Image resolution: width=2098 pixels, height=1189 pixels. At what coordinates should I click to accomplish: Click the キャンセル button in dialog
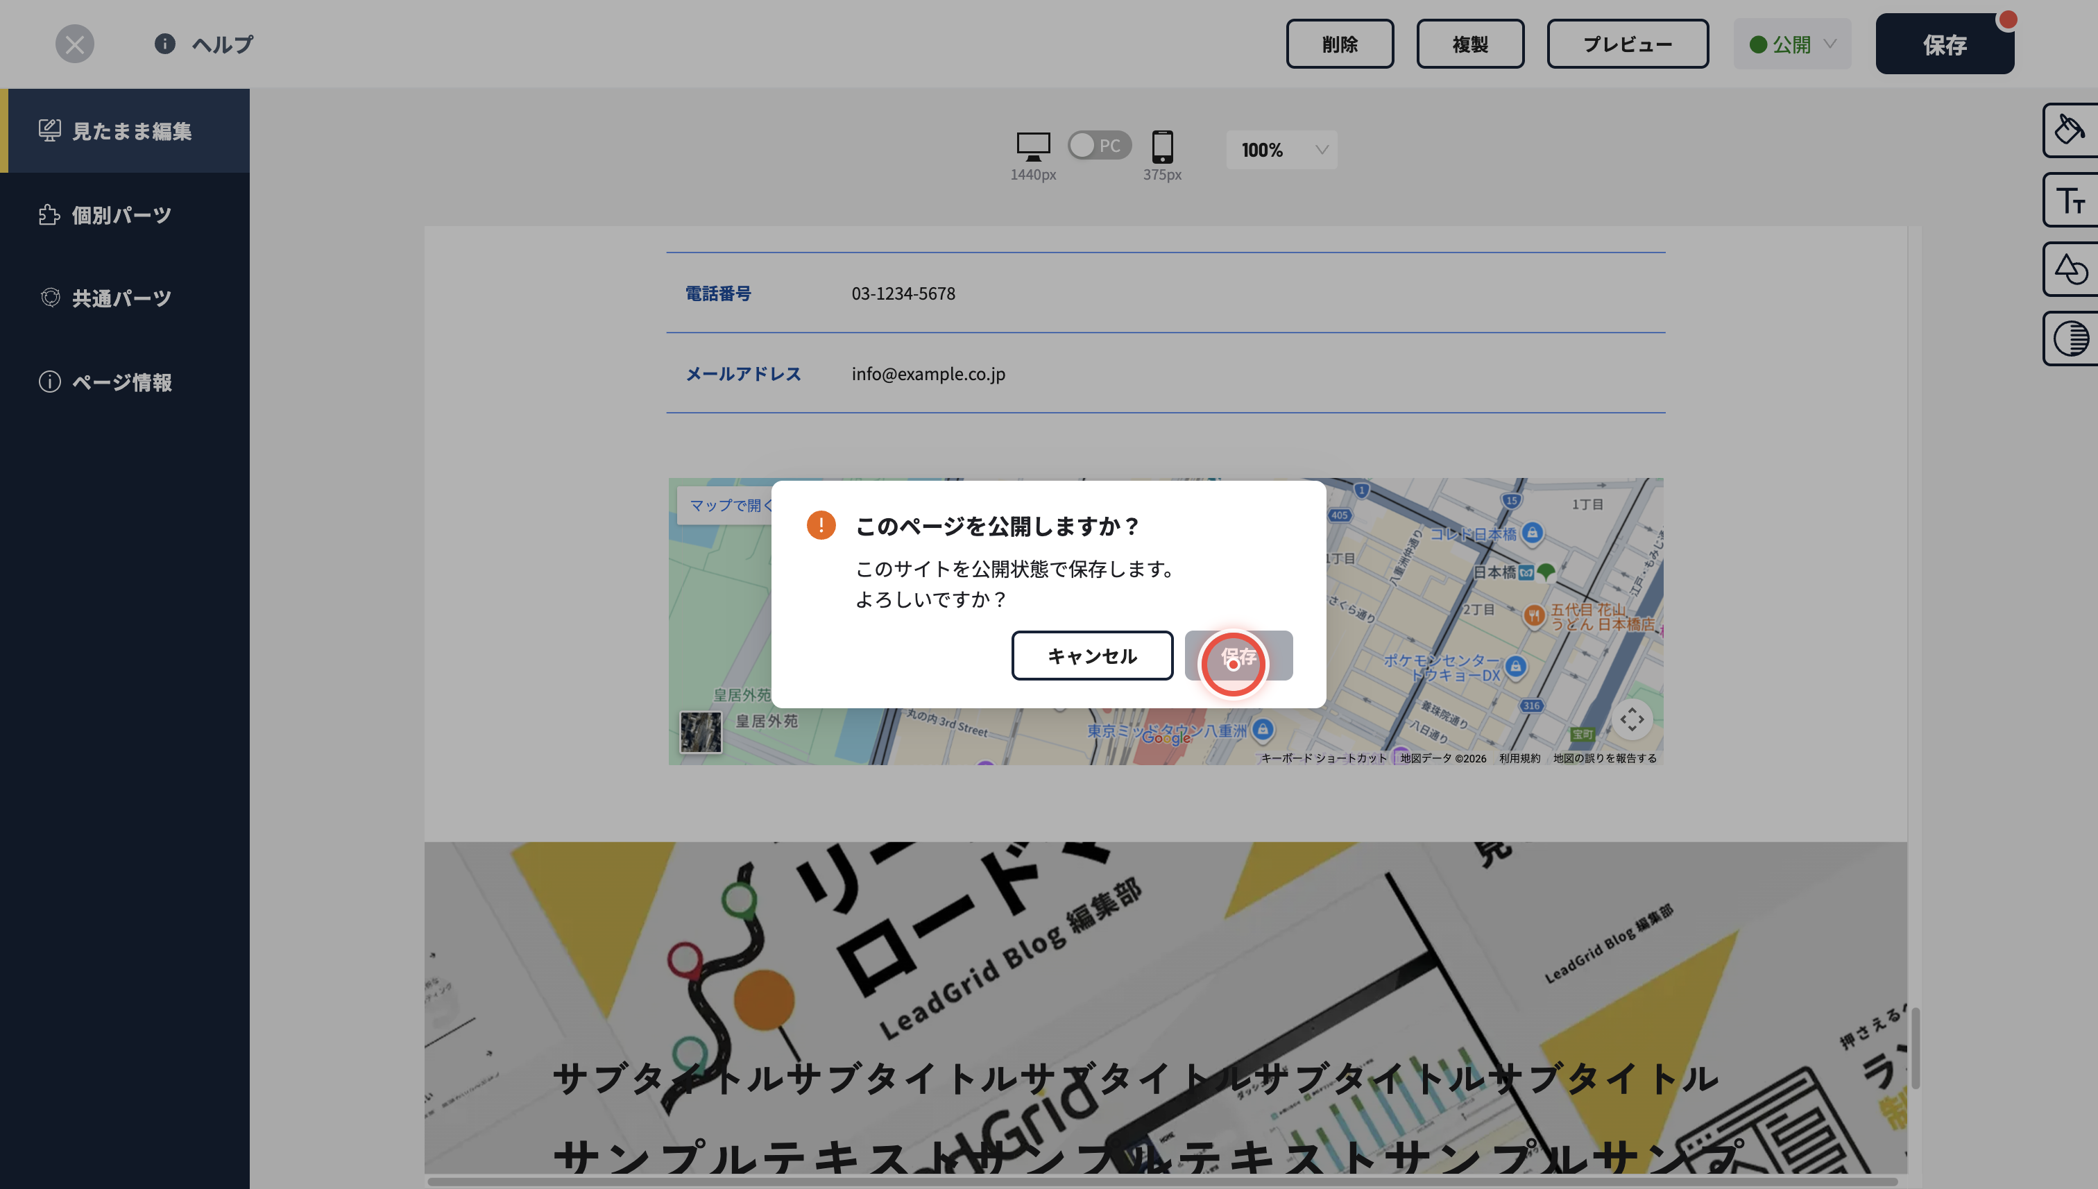[1092, 656]
